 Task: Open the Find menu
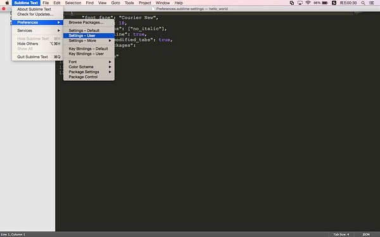[90, 3]
